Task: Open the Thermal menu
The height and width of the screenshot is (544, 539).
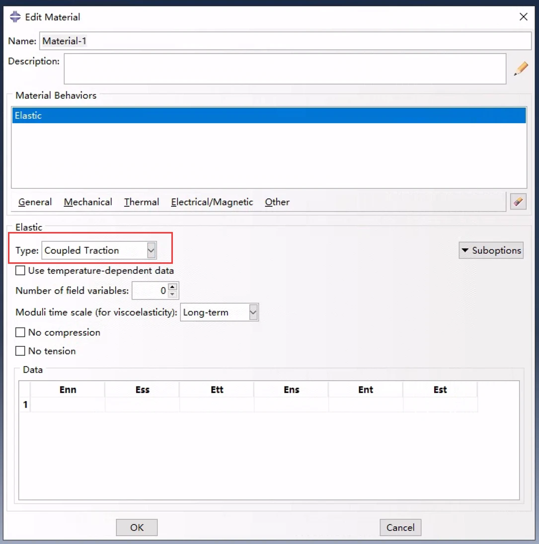Action: coord(142,202)
